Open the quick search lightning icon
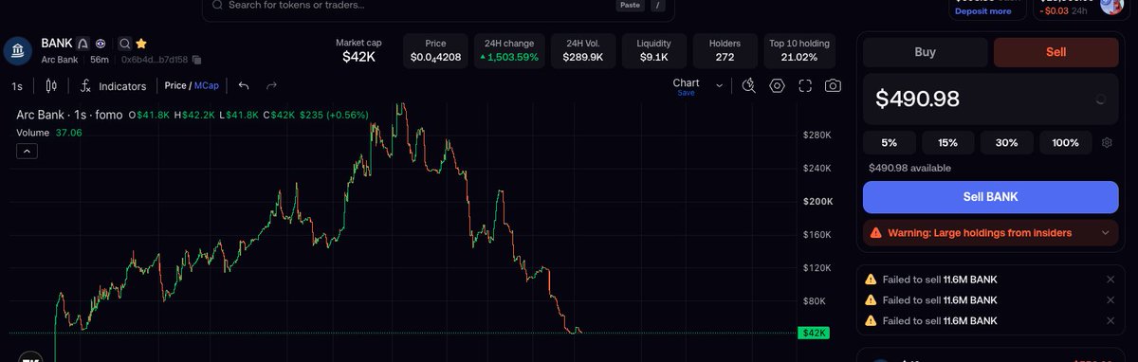The width and height of the screenshot is (1138, 362). pyautogui.click(x=749, y=85)
